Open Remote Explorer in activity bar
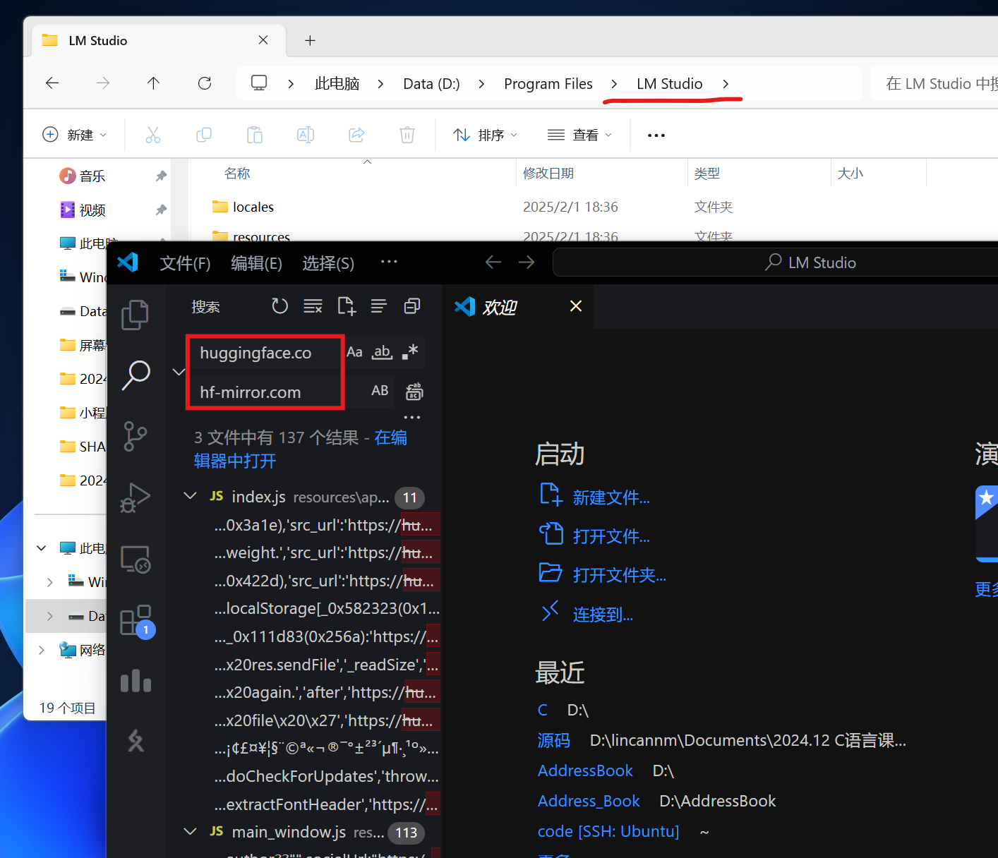 (x=135, y=560)
